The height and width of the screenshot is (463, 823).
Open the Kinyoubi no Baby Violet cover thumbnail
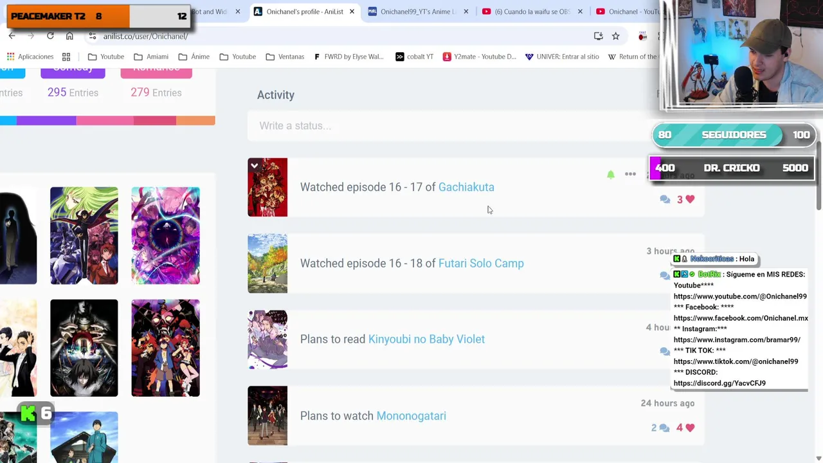267,340
